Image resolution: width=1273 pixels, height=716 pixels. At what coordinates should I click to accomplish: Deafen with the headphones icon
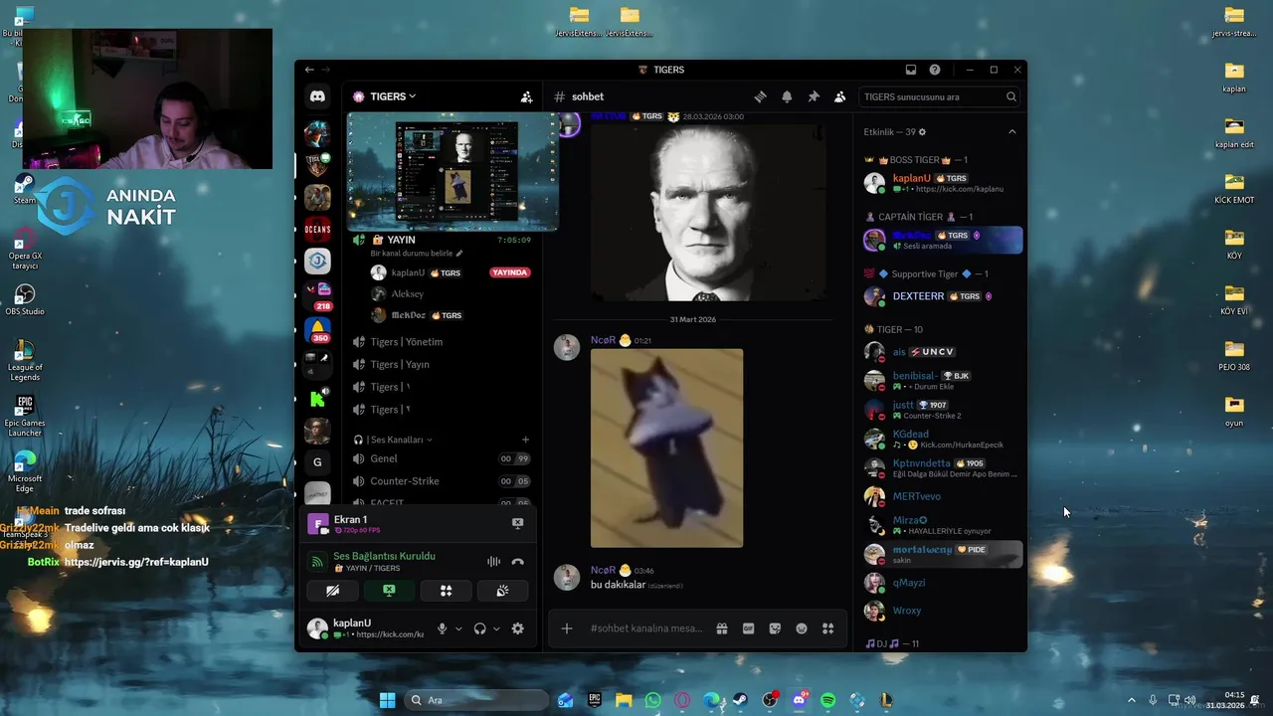click(479, 628)
